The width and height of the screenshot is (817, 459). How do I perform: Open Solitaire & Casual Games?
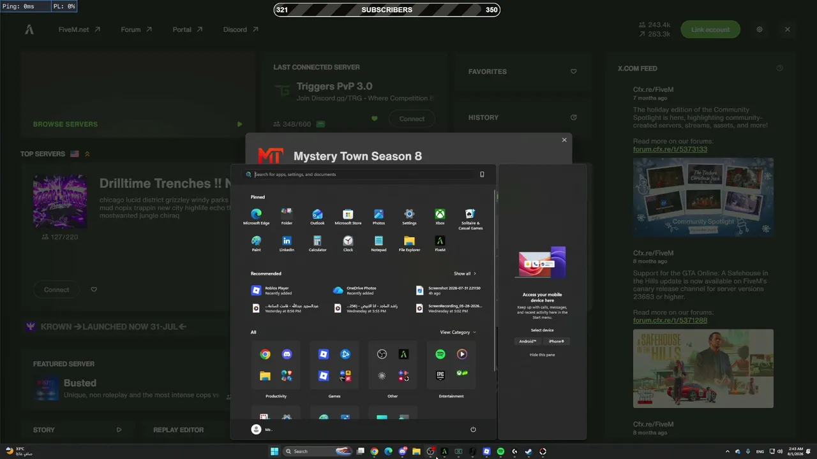pyautogui.click(x=470, y=219)
